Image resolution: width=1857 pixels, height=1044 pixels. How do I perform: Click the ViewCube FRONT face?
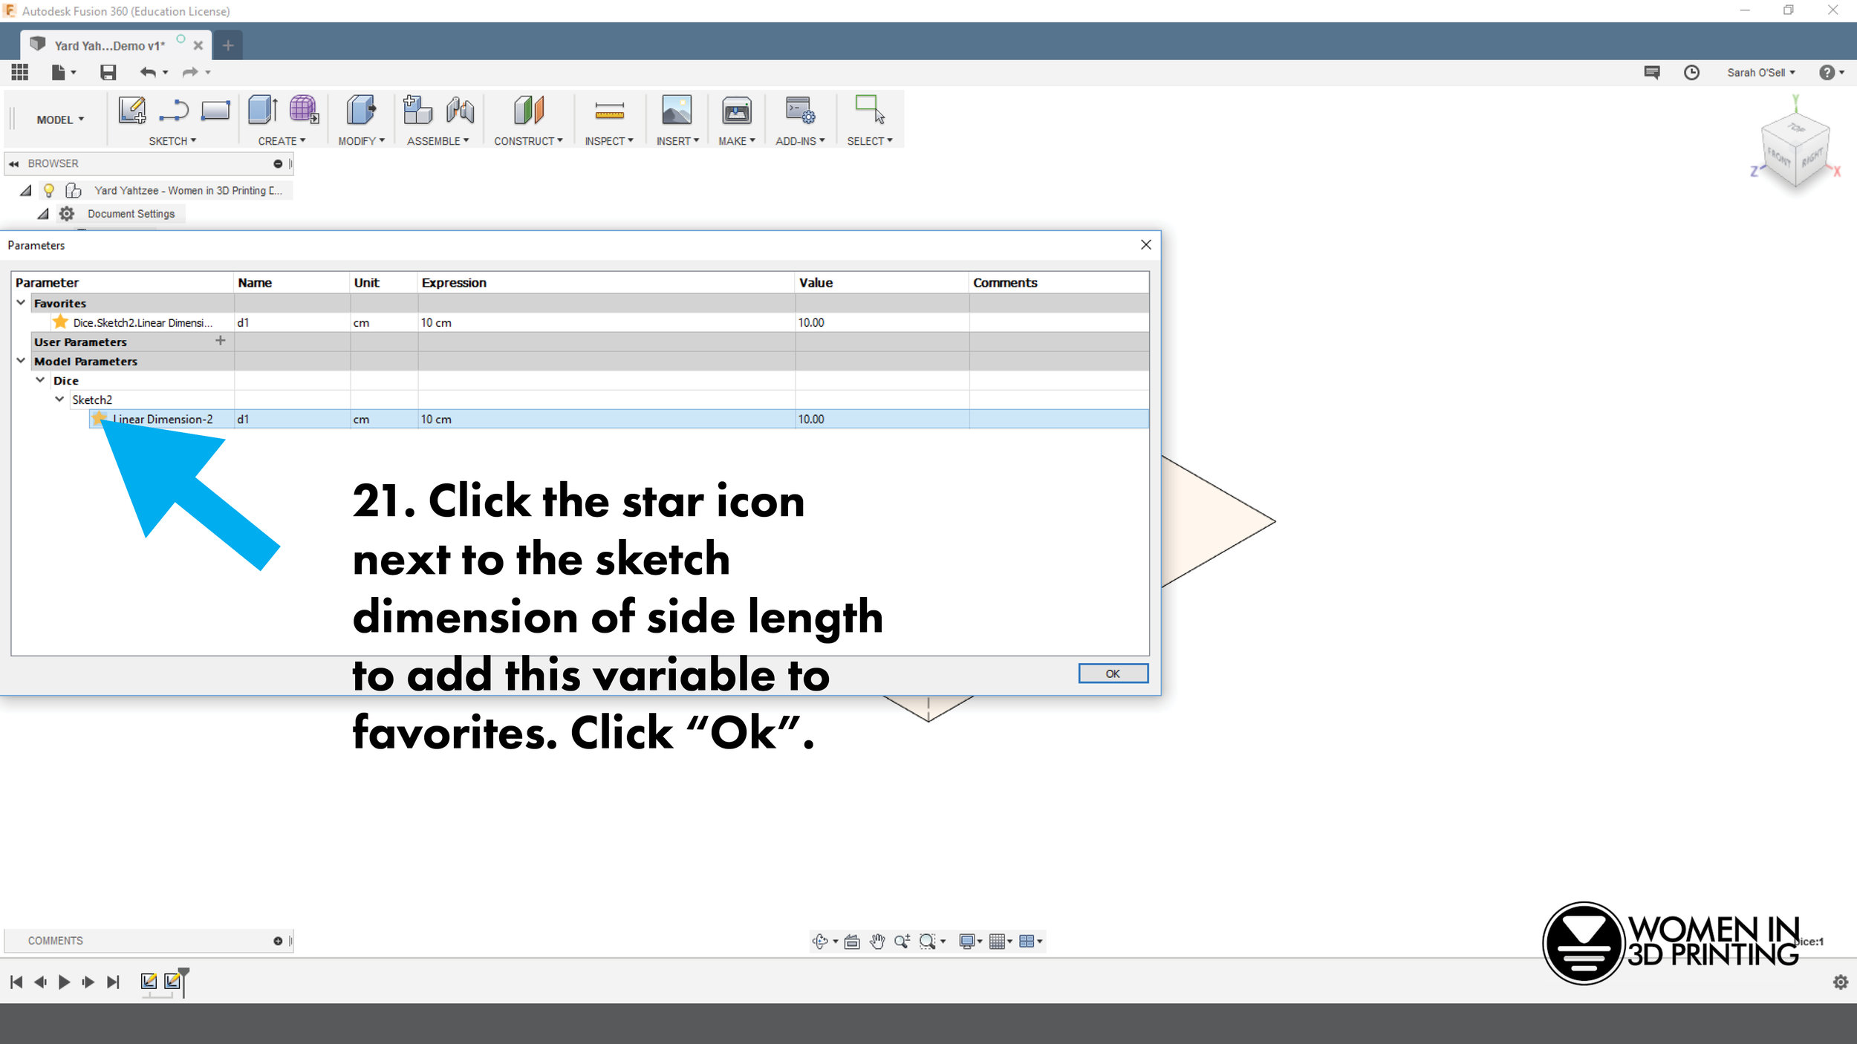click(x=1778, y=157)
